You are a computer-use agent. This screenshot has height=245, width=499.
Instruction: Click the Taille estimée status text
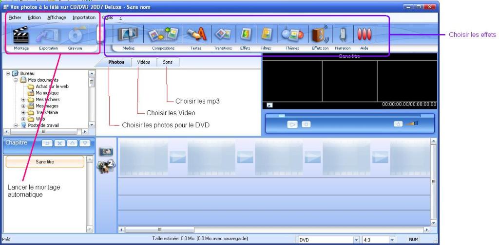click(x=200, y=238)
